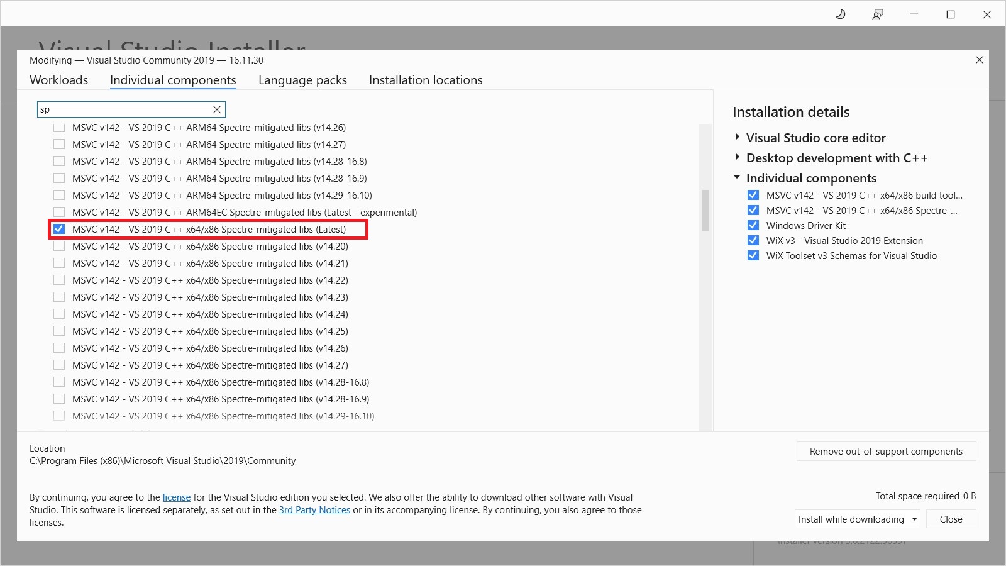Open the 3rd Party Notices link
This screenshot has width=1006, height=566.
pyautogui.click(x=314, y=510)
